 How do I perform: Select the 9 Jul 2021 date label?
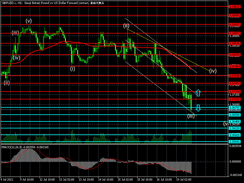click(x=7, y=180)
